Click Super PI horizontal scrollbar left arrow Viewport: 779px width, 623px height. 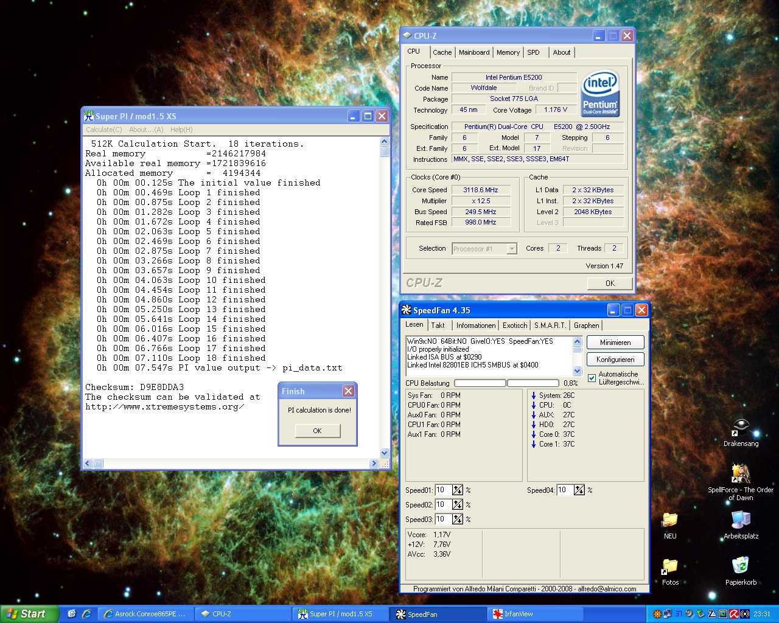88,464
